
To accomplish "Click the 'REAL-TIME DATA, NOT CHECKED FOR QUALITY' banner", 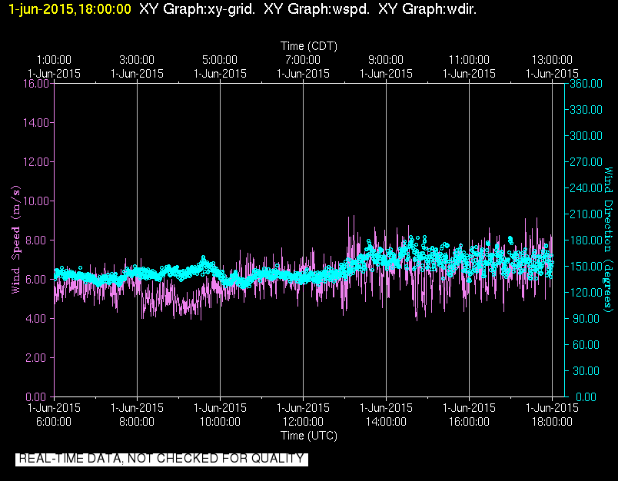I will [161, 459].
